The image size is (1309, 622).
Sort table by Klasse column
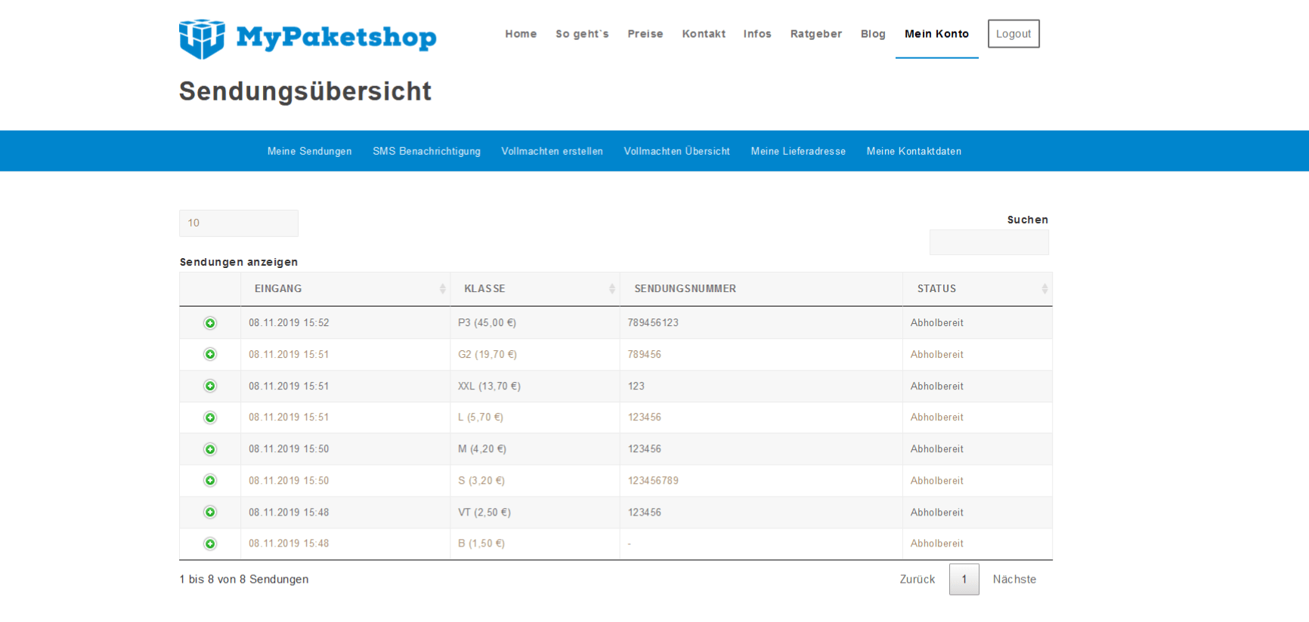(534, 289)
